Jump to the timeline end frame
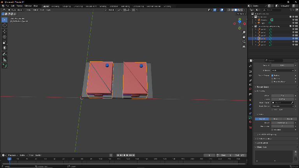Screen dimensions: 299x168 pyautogui.click(x=134, y=155)
